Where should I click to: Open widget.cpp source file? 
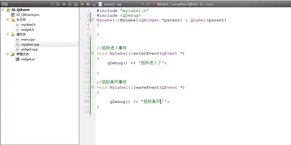tap(29, 49)
